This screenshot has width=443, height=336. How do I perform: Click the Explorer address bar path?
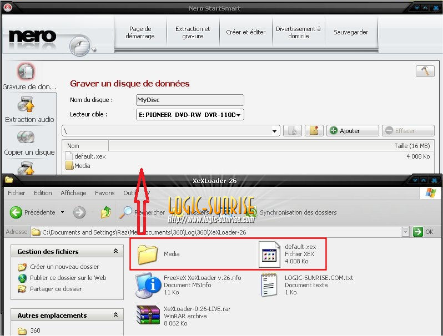point(216,232)
